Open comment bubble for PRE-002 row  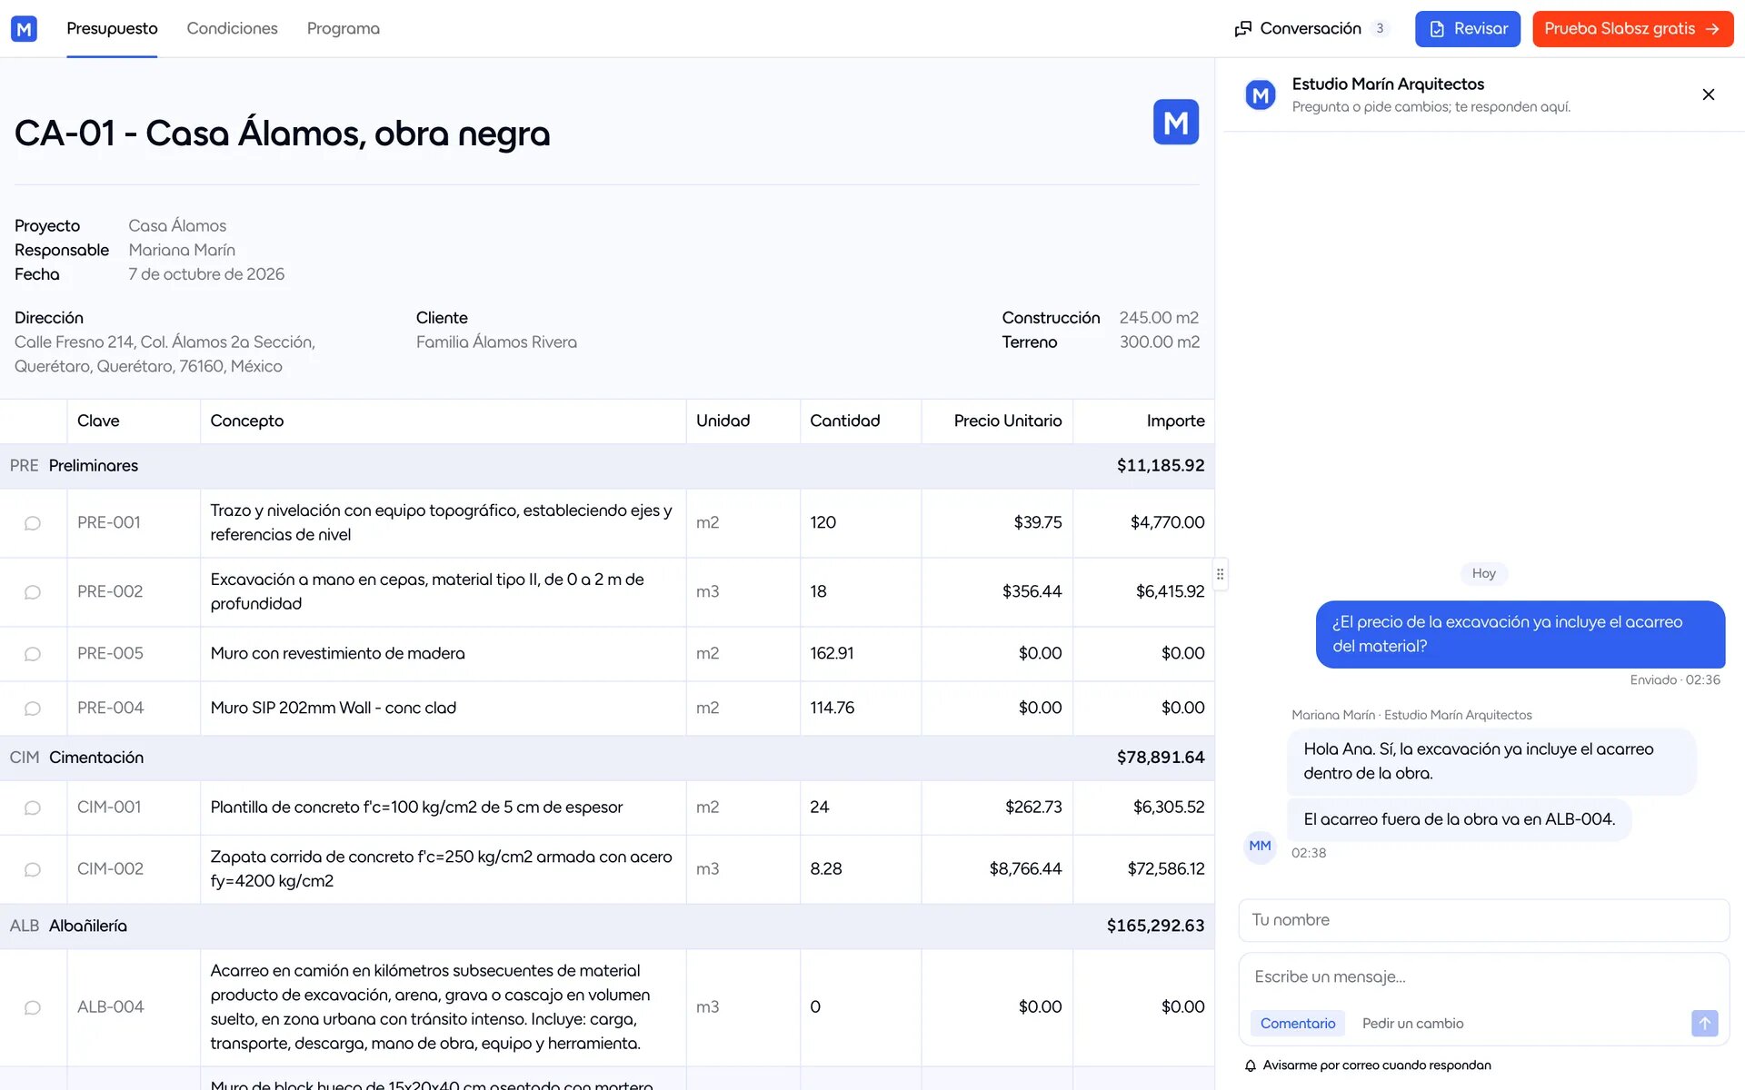pyautogui.click(x=33, y=592)
